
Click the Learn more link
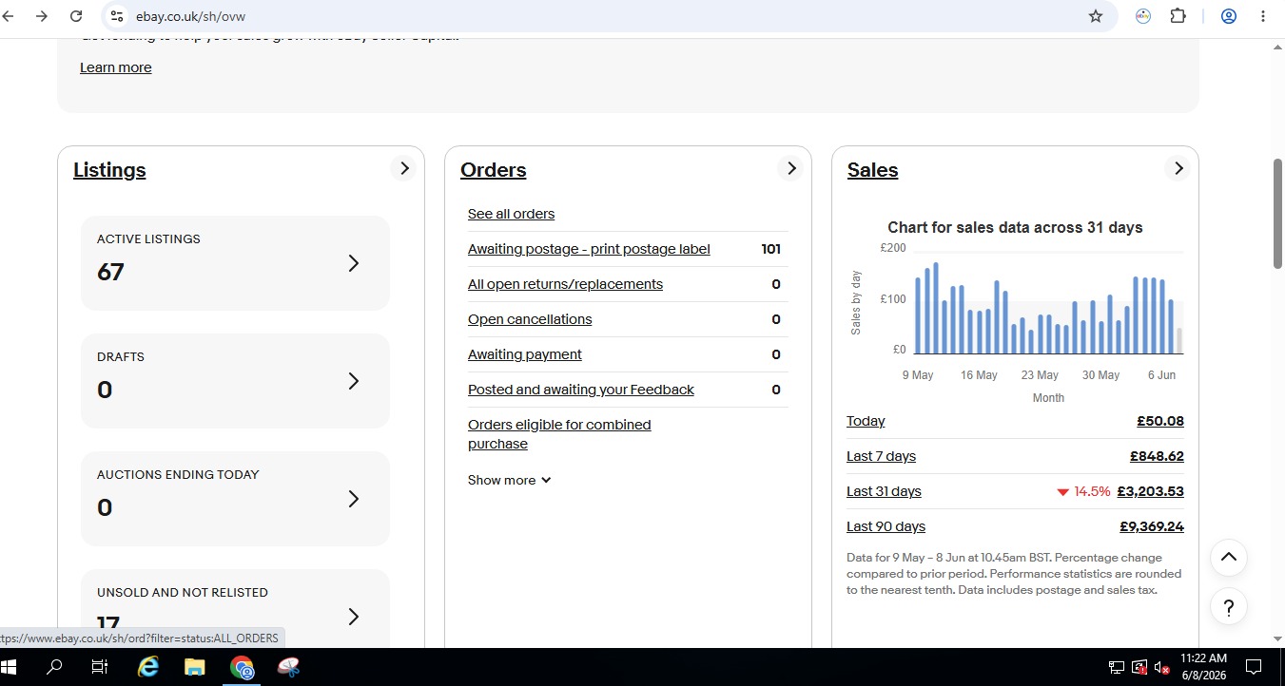click(116, 67)
